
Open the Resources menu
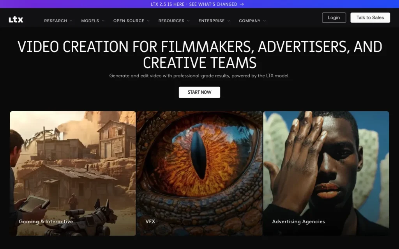point(171,21)
